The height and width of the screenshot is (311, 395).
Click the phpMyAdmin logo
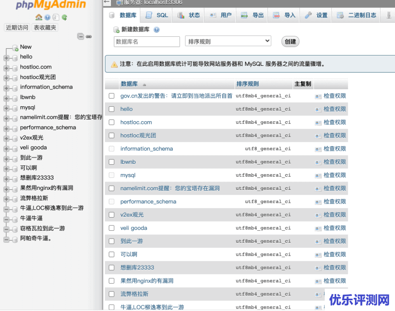[51, 5]
